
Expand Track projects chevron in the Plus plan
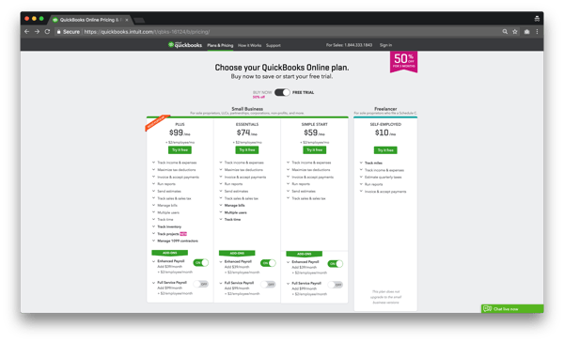tap(153, 234)
